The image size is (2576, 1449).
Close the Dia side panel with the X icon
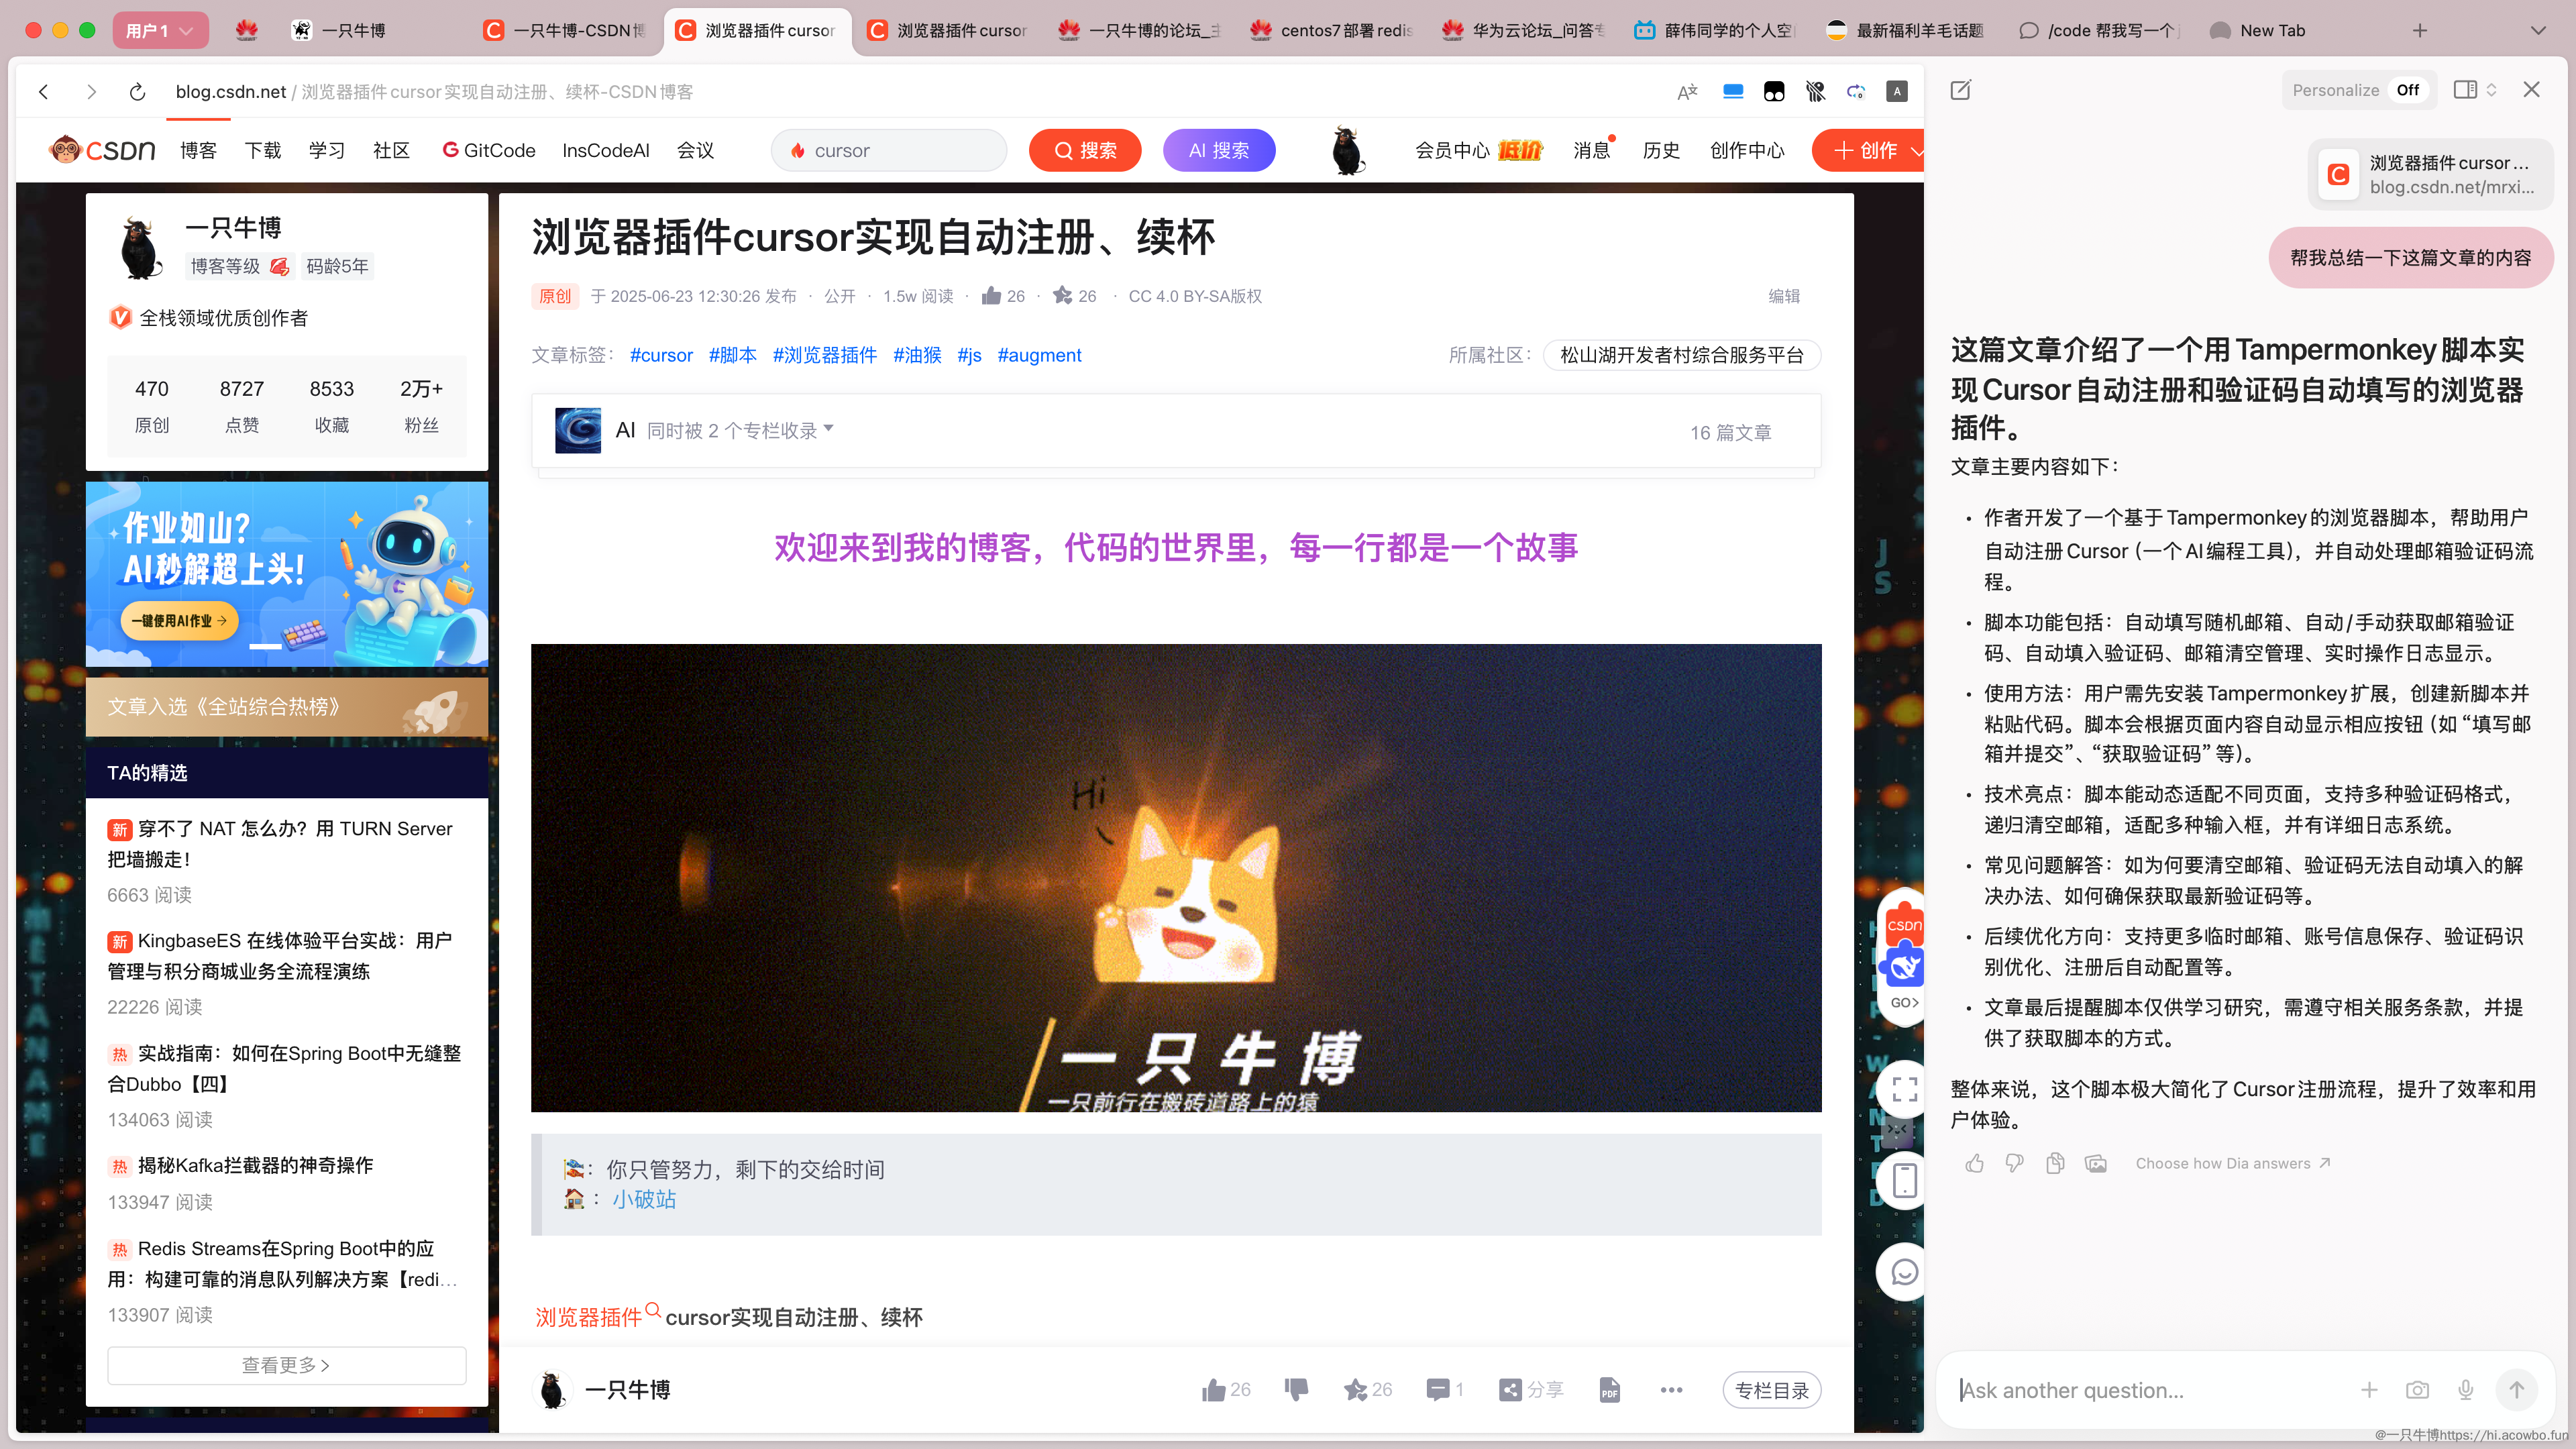pyautogui.click(x=2531, y=89)
